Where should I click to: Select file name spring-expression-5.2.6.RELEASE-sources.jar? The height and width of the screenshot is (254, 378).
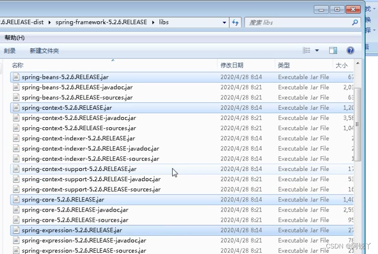tap(84, 251)
